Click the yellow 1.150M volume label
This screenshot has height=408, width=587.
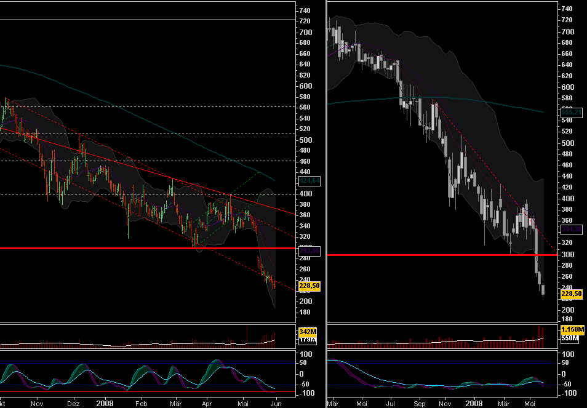tap(571, 330)
